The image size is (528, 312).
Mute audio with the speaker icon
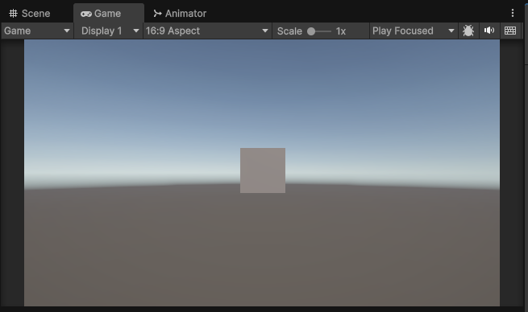pos(489,31)
